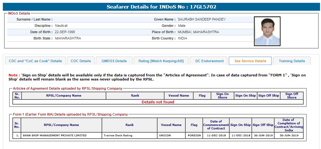Click the Date of Commencement of Contract header
Screen dimensions: 321x149
click(x=215, y=125)
